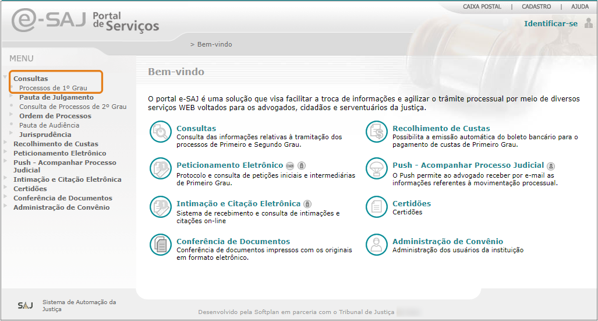Open Consulta de Processos de 2º Grau

(73, 107)
